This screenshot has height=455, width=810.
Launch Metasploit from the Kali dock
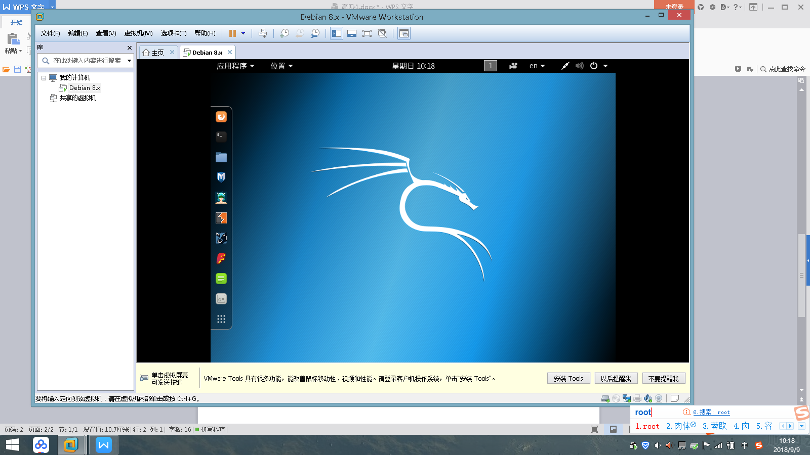click(x=221, y=177)
